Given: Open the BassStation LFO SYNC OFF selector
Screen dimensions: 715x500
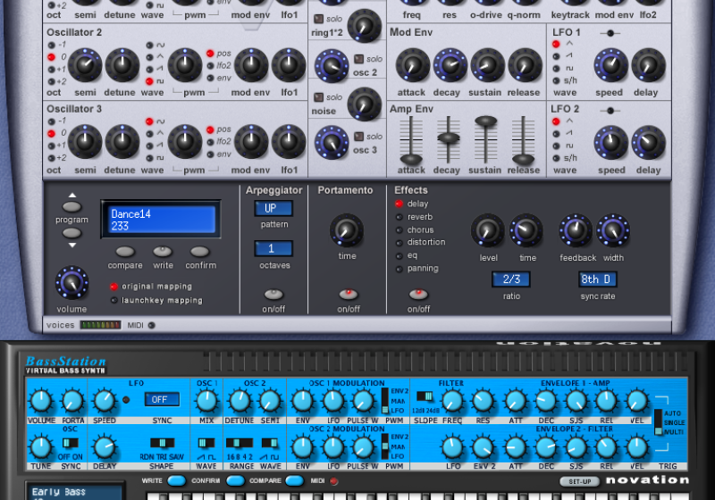Looking at the screenshot, I should click(162, 399).
